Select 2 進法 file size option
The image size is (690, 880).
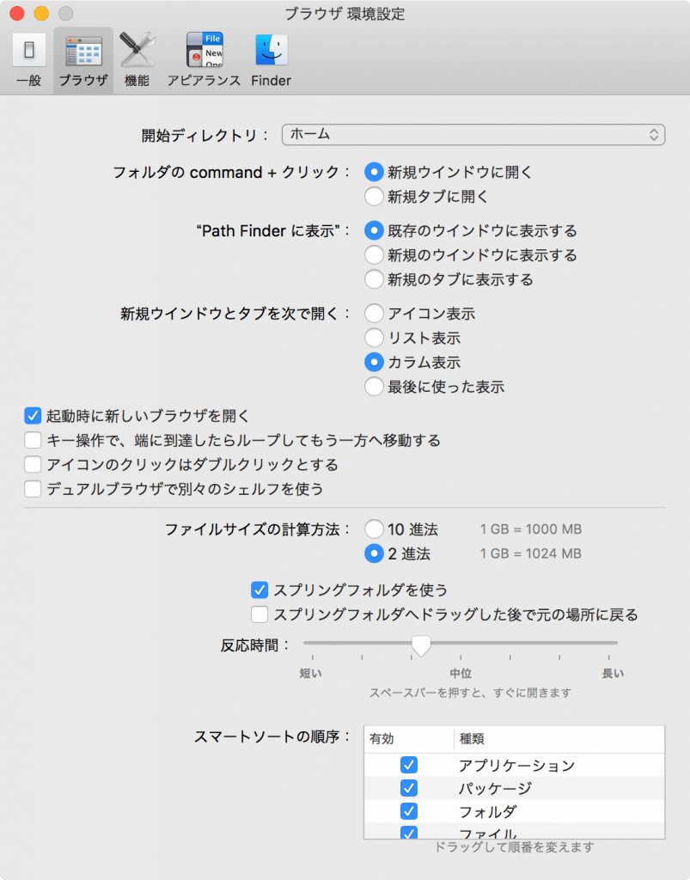374,553
